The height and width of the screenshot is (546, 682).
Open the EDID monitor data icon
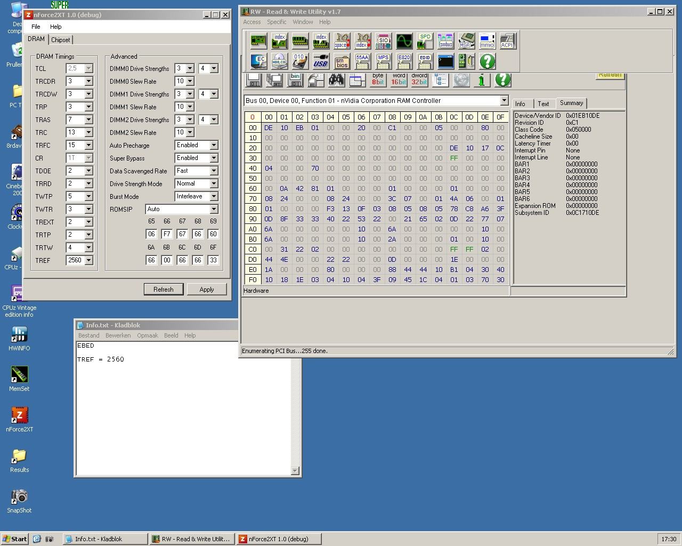point(425,61)
